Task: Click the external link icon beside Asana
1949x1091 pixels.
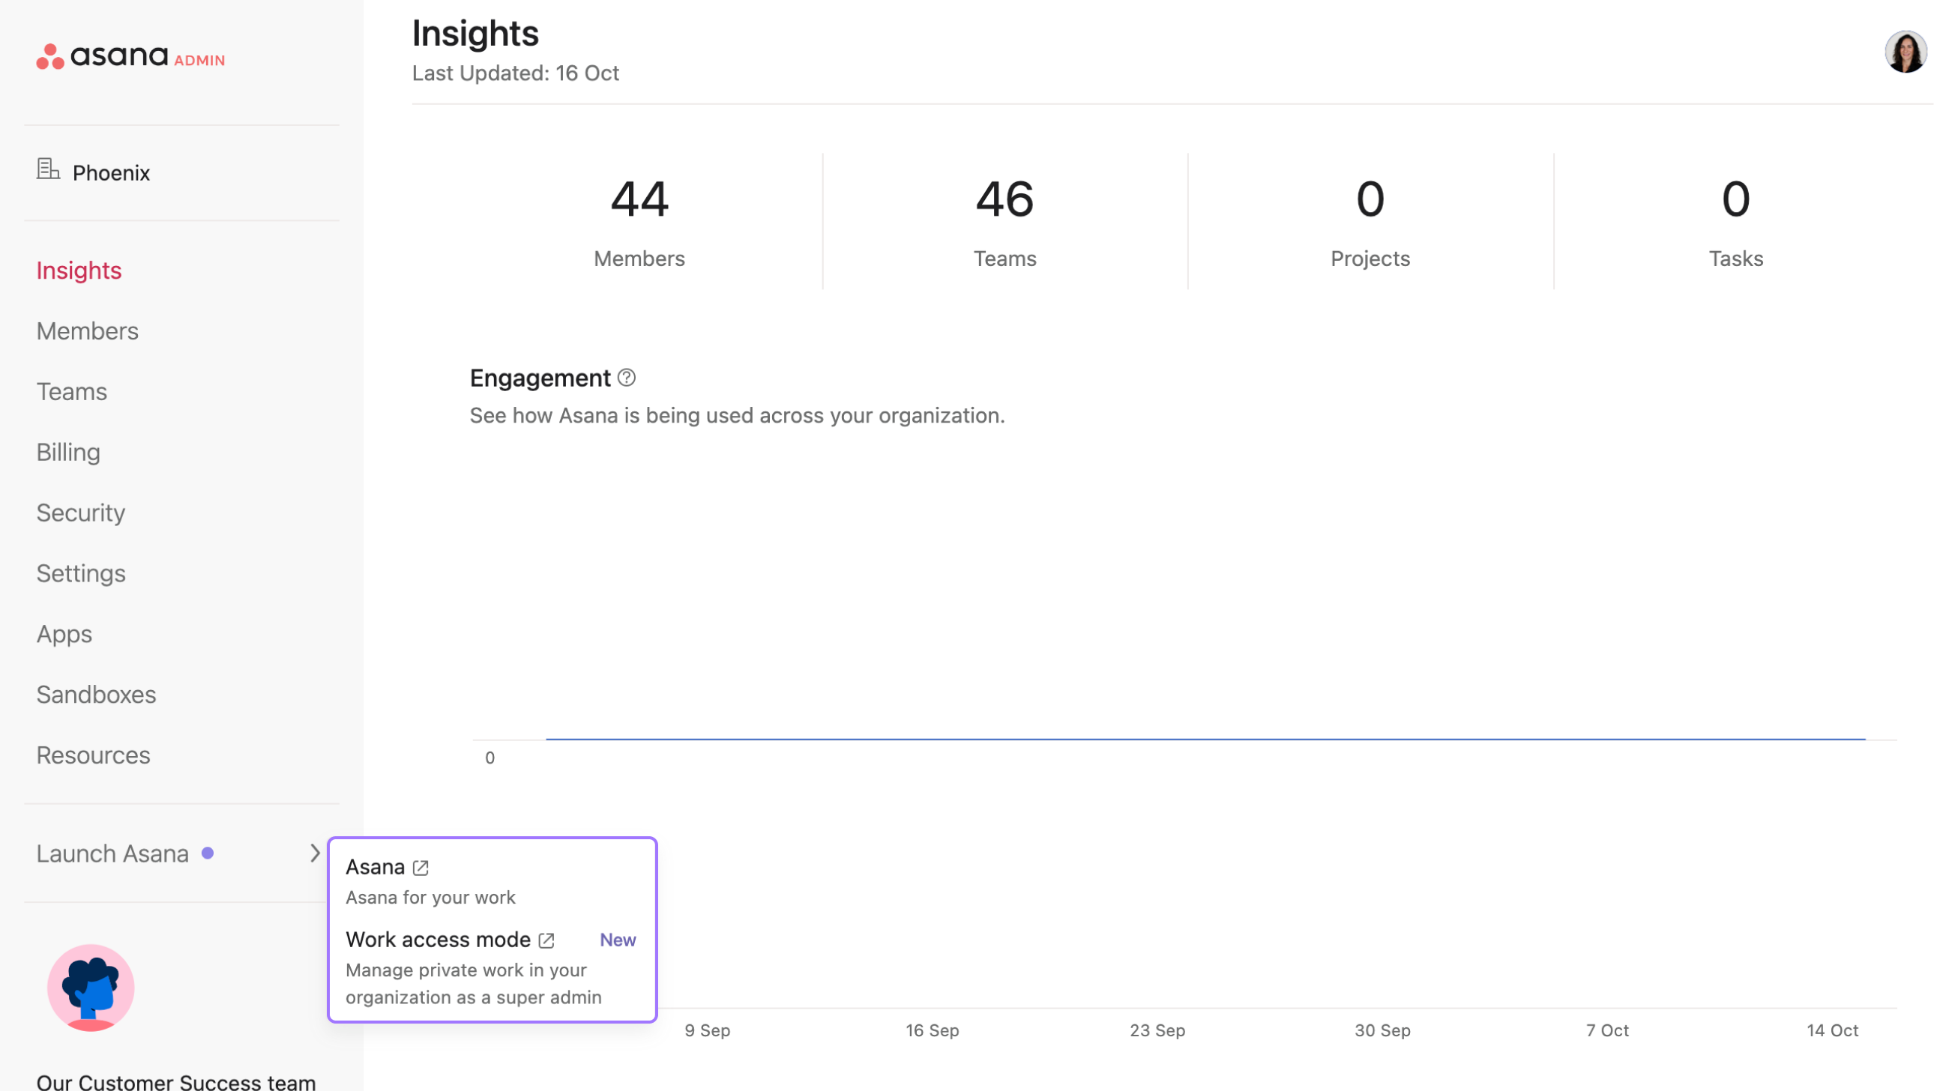Action: (421, 868)
